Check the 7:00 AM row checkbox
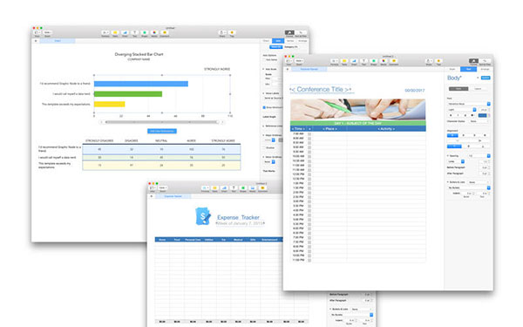 (309, 133)
